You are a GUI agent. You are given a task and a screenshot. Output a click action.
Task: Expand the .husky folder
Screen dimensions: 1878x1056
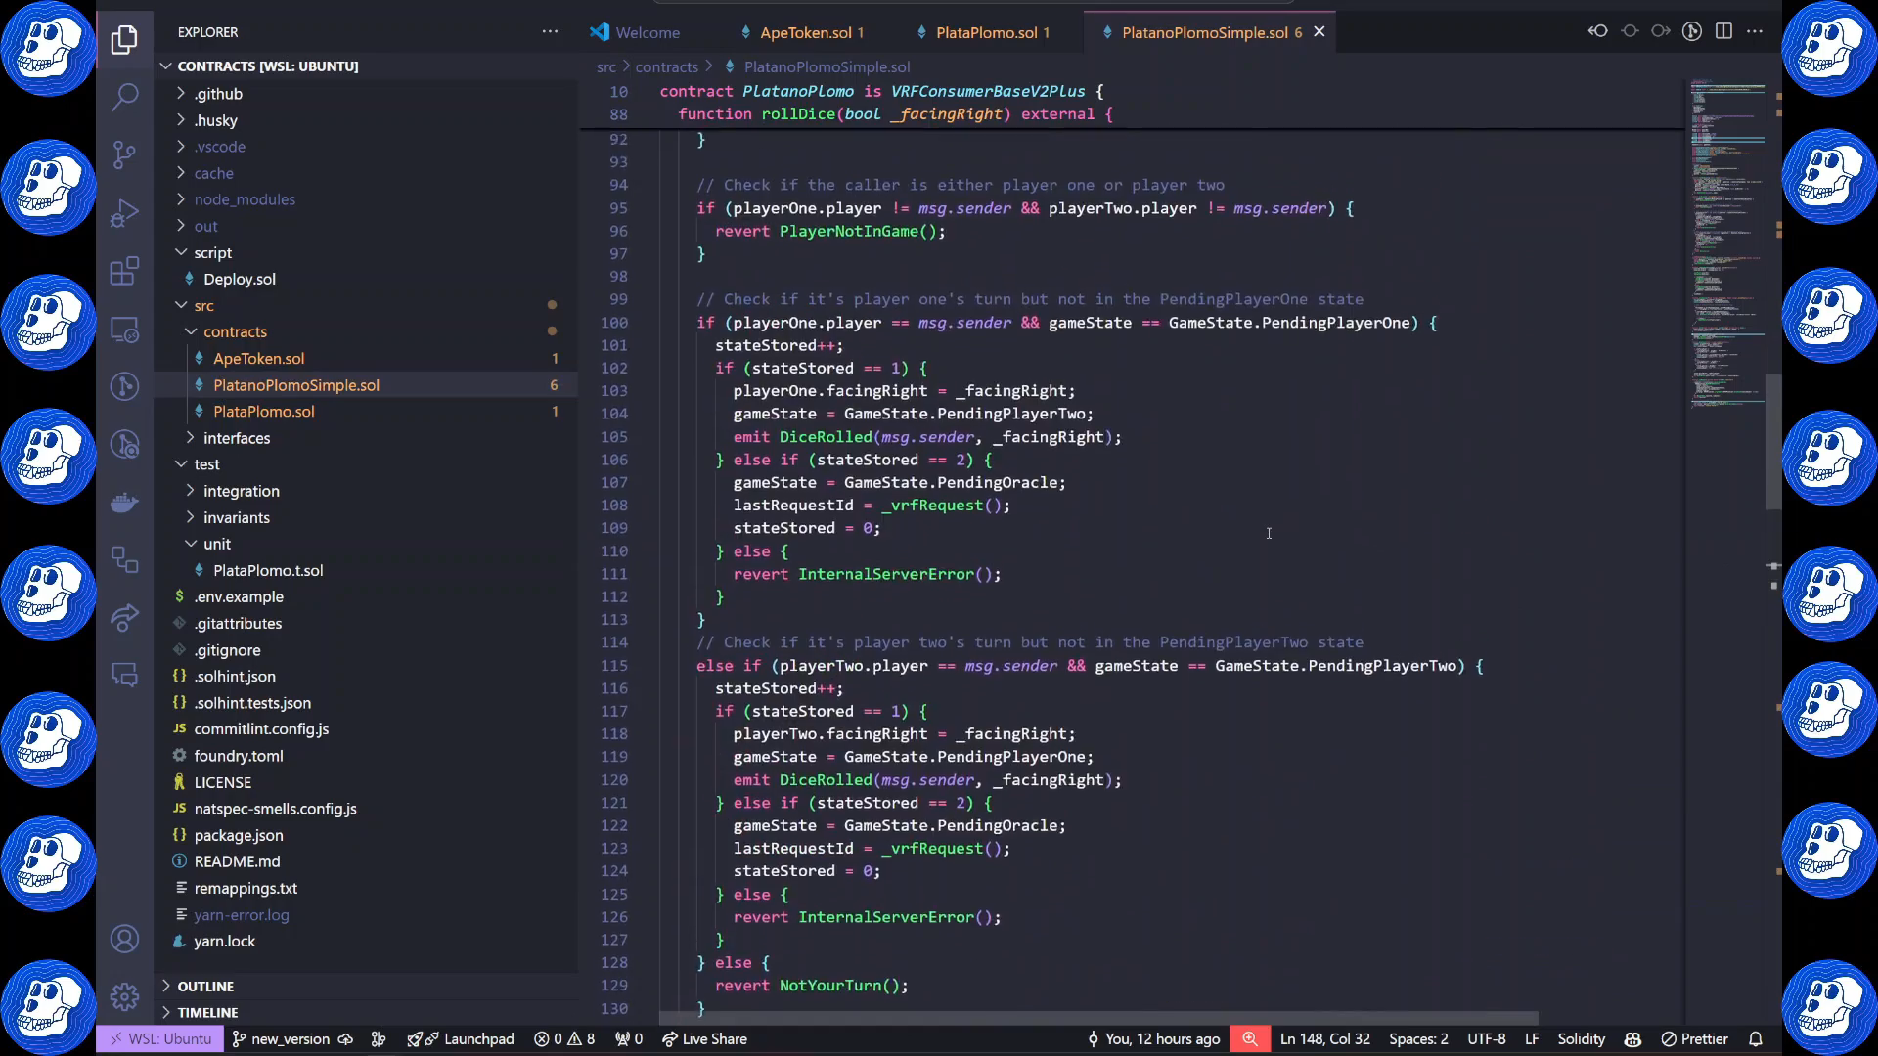[x=367, y=120]
